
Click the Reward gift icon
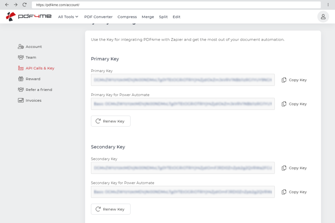(x=21, y=79)
